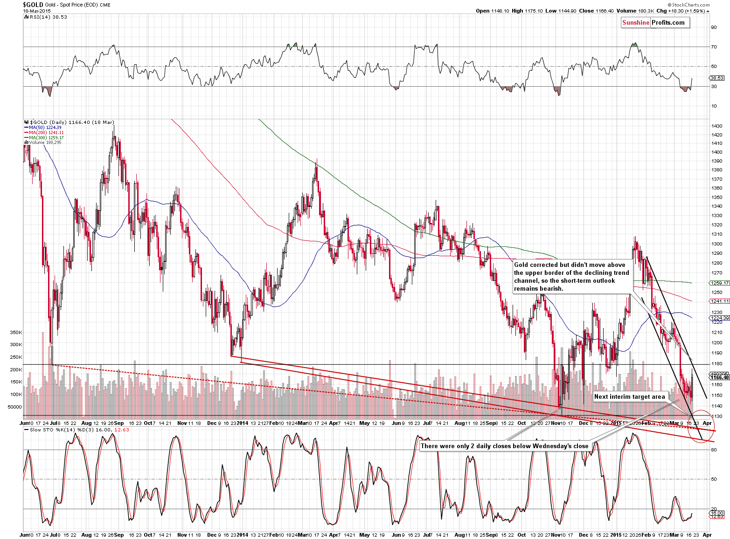Click the RSI axis level 10 label

pos(714,106)
